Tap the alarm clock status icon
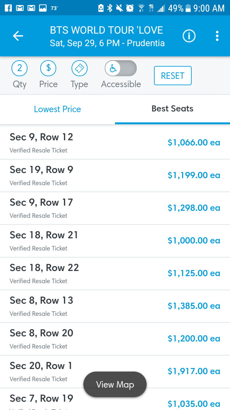The height and width of the screenshot is (410, 230). point(130,8)
